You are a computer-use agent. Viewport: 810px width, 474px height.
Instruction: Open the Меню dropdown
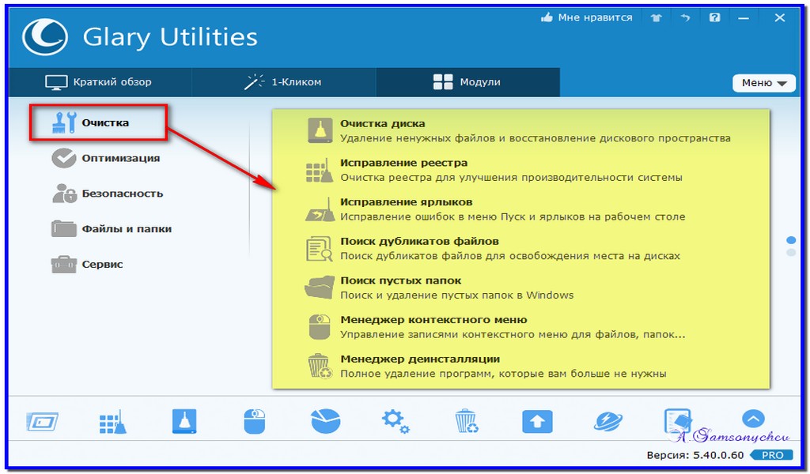[x=764, y=83]
